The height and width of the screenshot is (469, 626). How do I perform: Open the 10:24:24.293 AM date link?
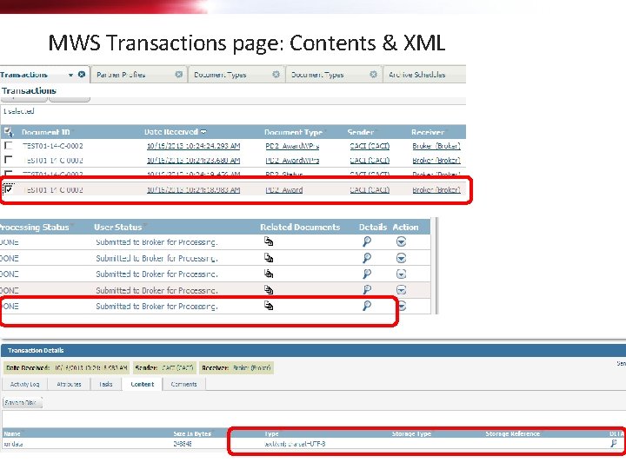point(193,146)
